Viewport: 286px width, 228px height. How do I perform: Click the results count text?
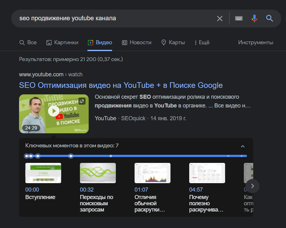(71, 59)
